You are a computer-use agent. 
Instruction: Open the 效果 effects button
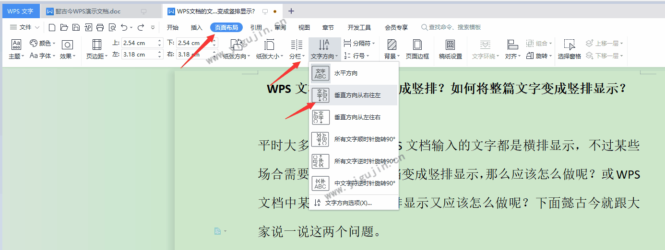[67, 50]
